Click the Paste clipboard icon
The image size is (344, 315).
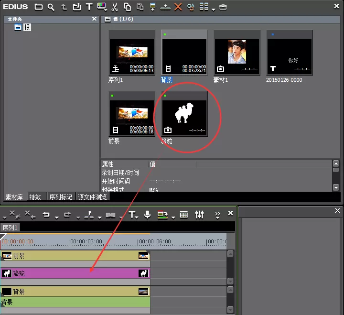(140, 7)
